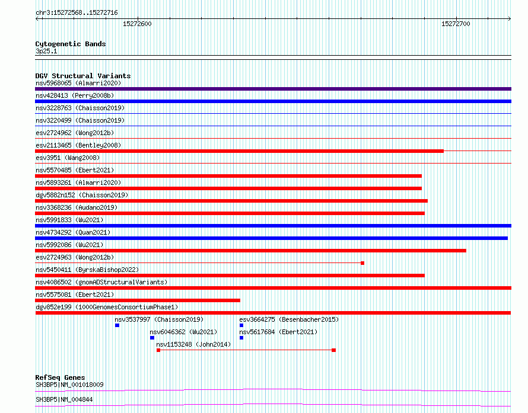Click the 3p25.1 band label
This screenshot has height=413, width=528.
pyautogui.click(x=46, y=51)
